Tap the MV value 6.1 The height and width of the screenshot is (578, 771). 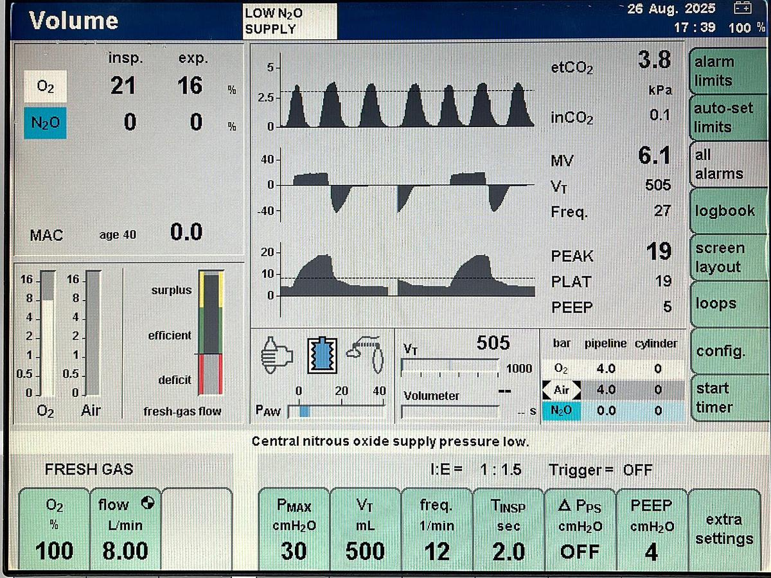tap(654, 155)
